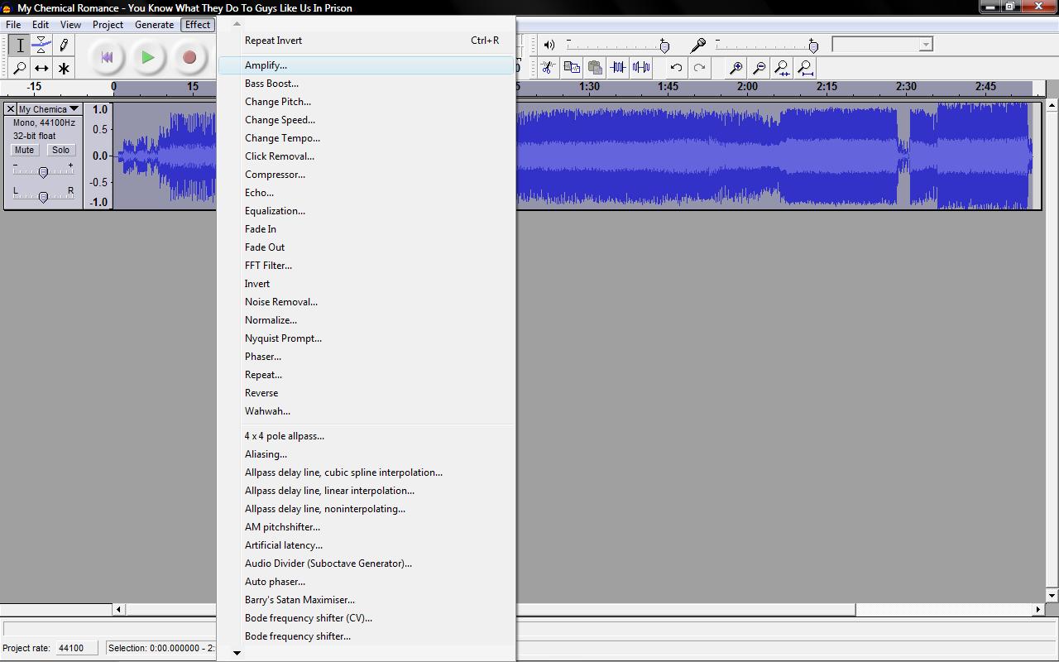Choose Auto phaser... plugin
This screenshot has width=1059, height=662.
367,582
